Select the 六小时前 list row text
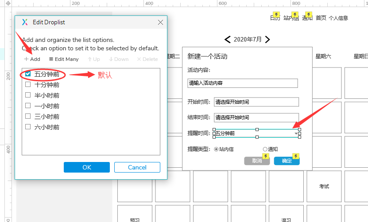 47,127
